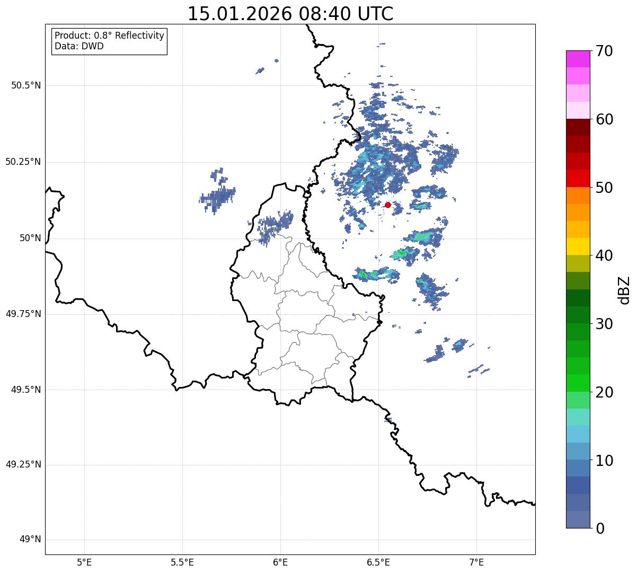Image resolution: width=637 pixels, height=573 pixels.
Task: Click the colorbar tick label 40
Action: pos(605,255)
